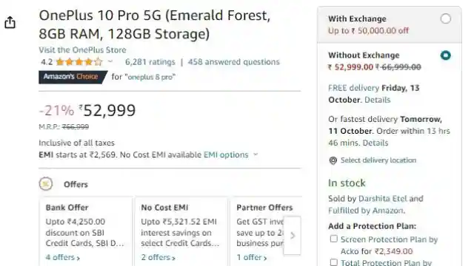Expand the EMI options dropdown
The height and width of the screenshot is (266, 474).
pos(230,154)
